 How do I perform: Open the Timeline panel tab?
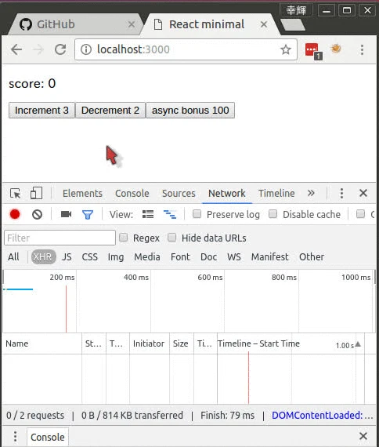[x=276, y=193]
